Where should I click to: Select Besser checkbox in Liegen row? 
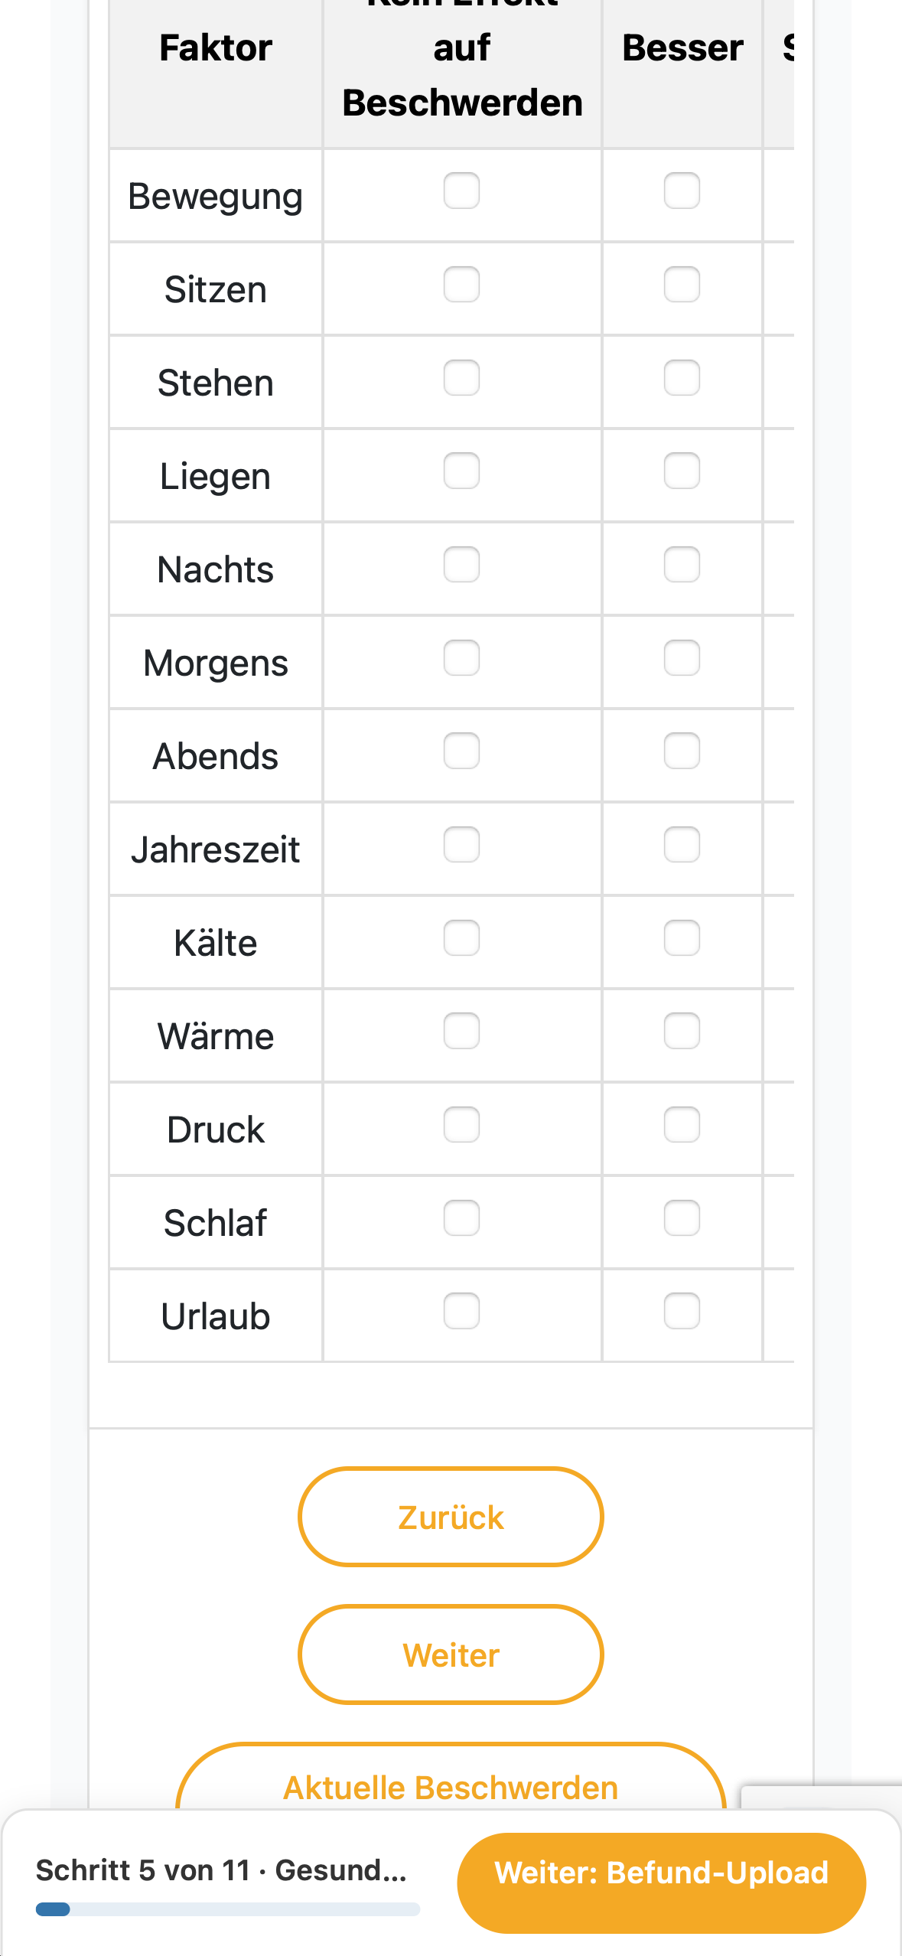click(x=682, y=471)
